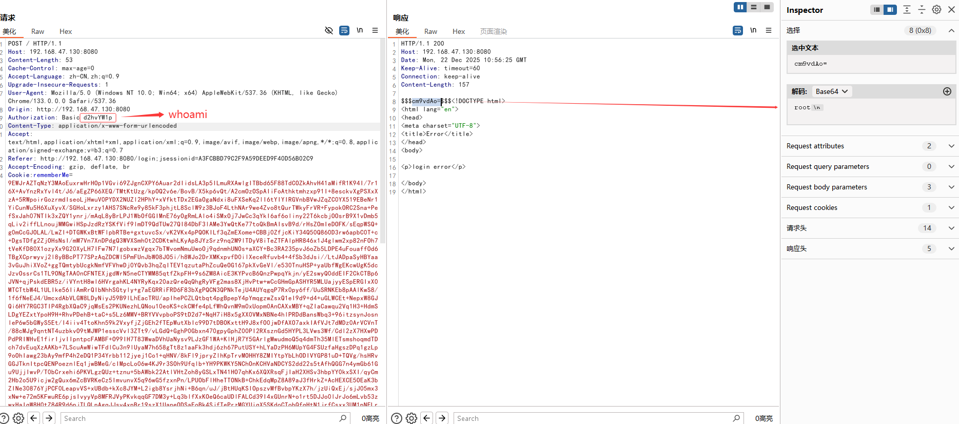Image resolution: width=959 pixels, height=424 pixels.
Task: Switch request view to Raw tab
Action: [37, 31]
